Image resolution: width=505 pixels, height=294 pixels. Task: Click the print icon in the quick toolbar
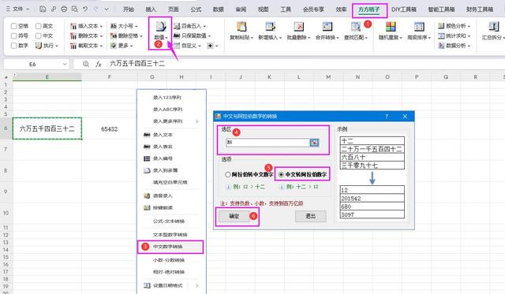click(64, 9)
